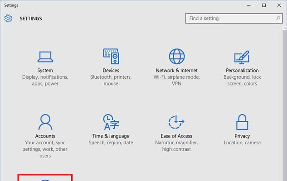Open Time & language clock icon
Image resolution: width=287 pixels, height=181 pixels.
[111, 122]
